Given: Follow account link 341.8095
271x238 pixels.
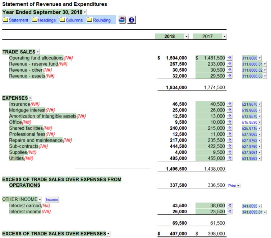Looking at the screenshot, I should (x=249, y=206).
